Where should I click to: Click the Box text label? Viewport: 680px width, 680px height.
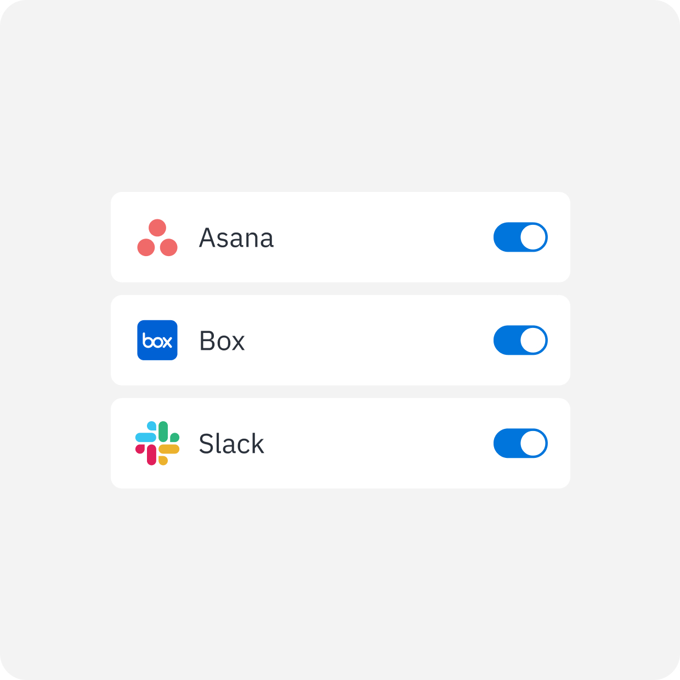coord(222,340)
